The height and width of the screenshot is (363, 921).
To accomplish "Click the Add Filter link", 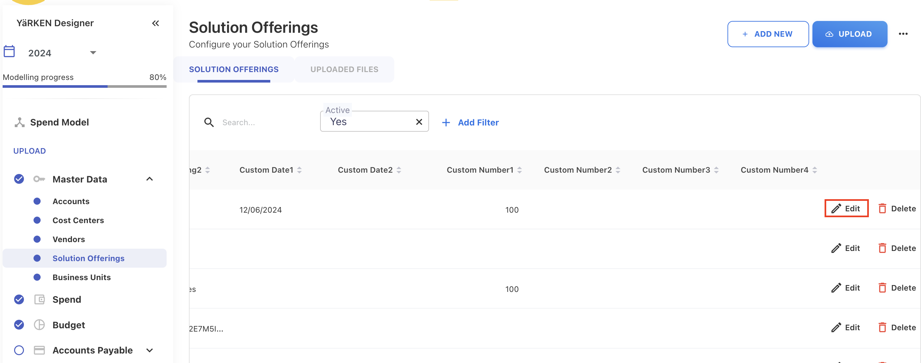I will click(x=470, y=123).
